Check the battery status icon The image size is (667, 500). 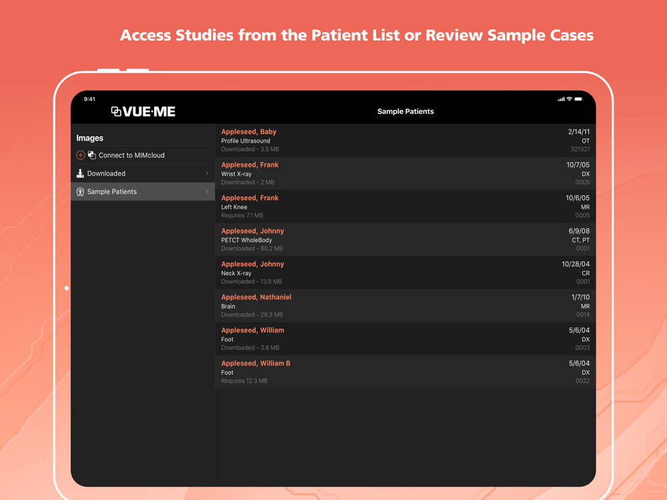pyautogui.click(x=578, y=99)
